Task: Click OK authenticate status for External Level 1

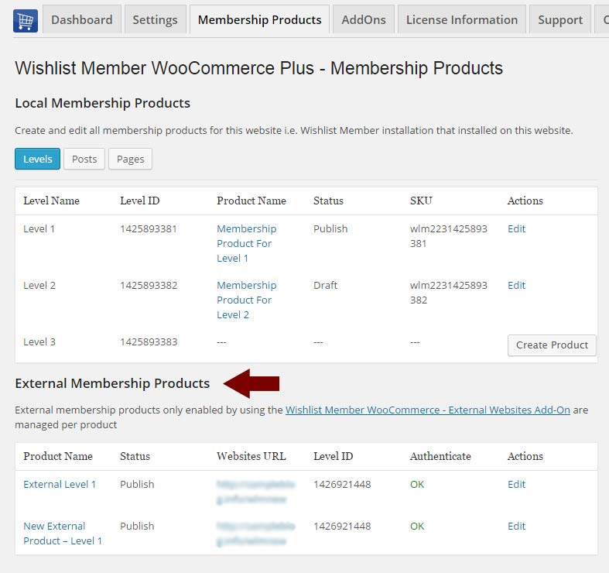Action: pos(417,485)
